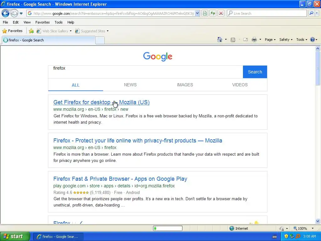
Task: Click the yellow security shield tray icon
Action: pyautogui.click(x=286, y=236)
